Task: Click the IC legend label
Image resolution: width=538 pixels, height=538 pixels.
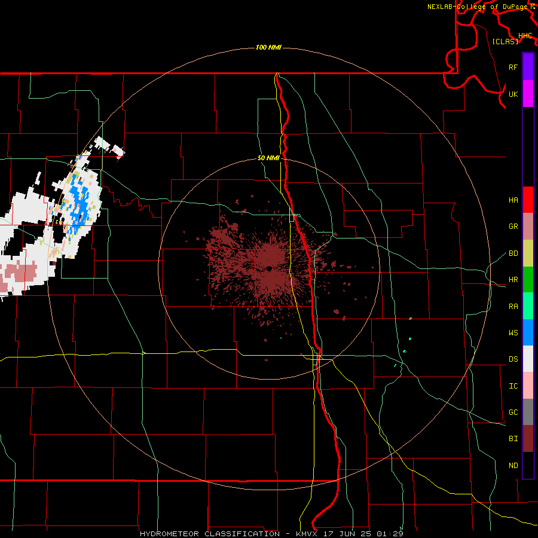Action: pyautogui.click(x=513, y=386)
